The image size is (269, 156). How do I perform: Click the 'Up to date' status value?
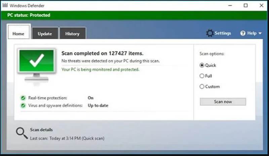click(98, 105)
